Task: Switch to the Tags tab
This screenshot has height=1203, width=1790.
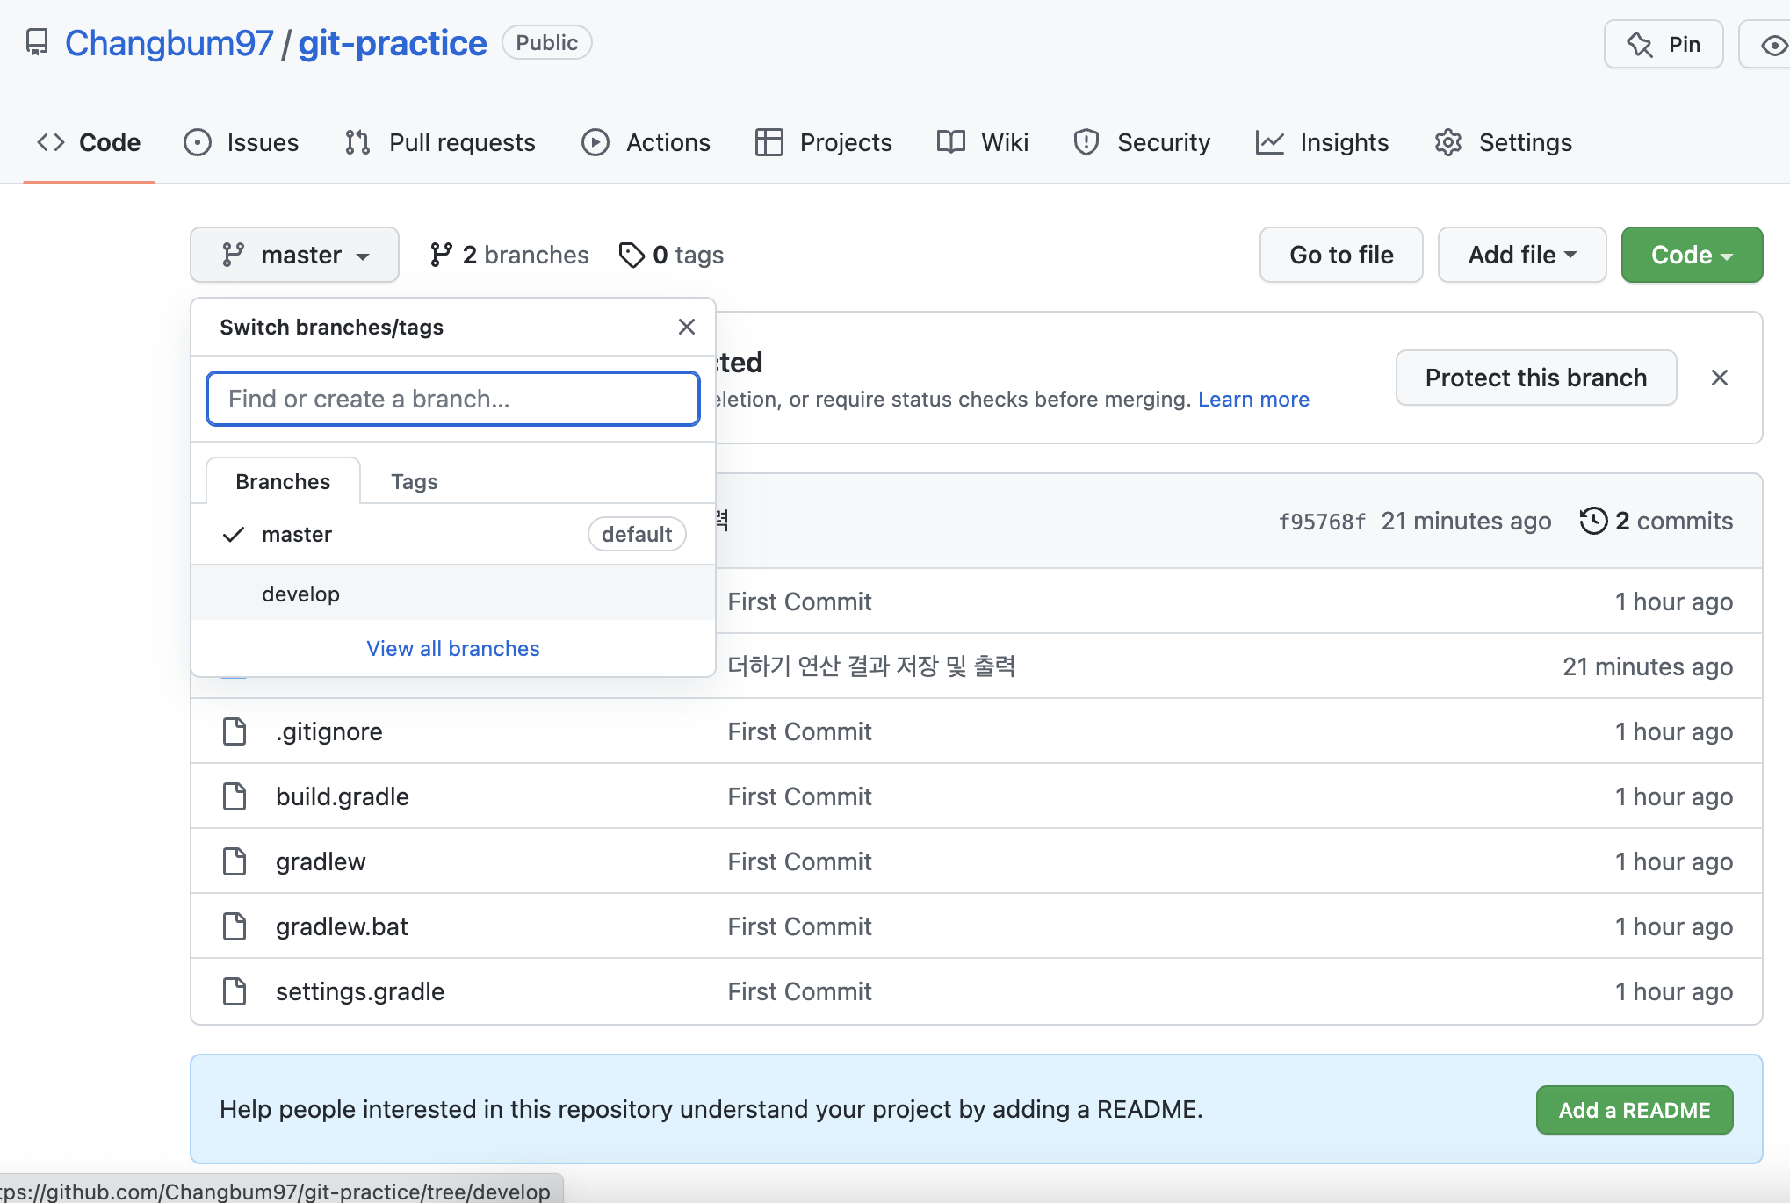Action: tap(414, 482)
